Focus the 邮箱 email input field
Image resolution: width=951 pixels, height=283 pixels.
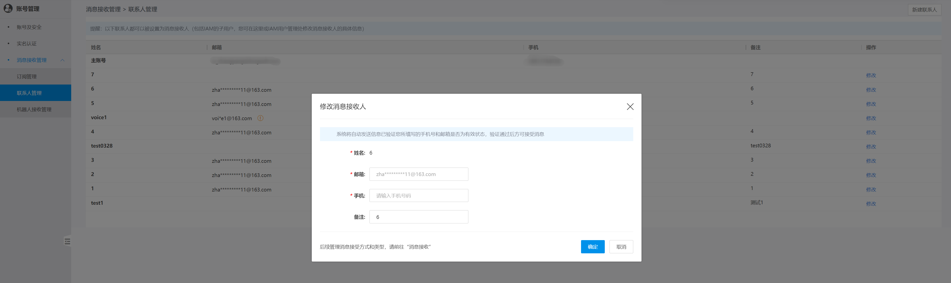point(419,174)
